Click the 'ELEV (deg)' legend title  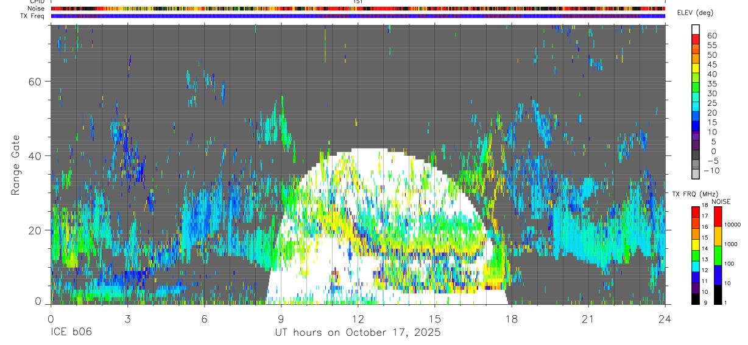(x=695, y=13)
